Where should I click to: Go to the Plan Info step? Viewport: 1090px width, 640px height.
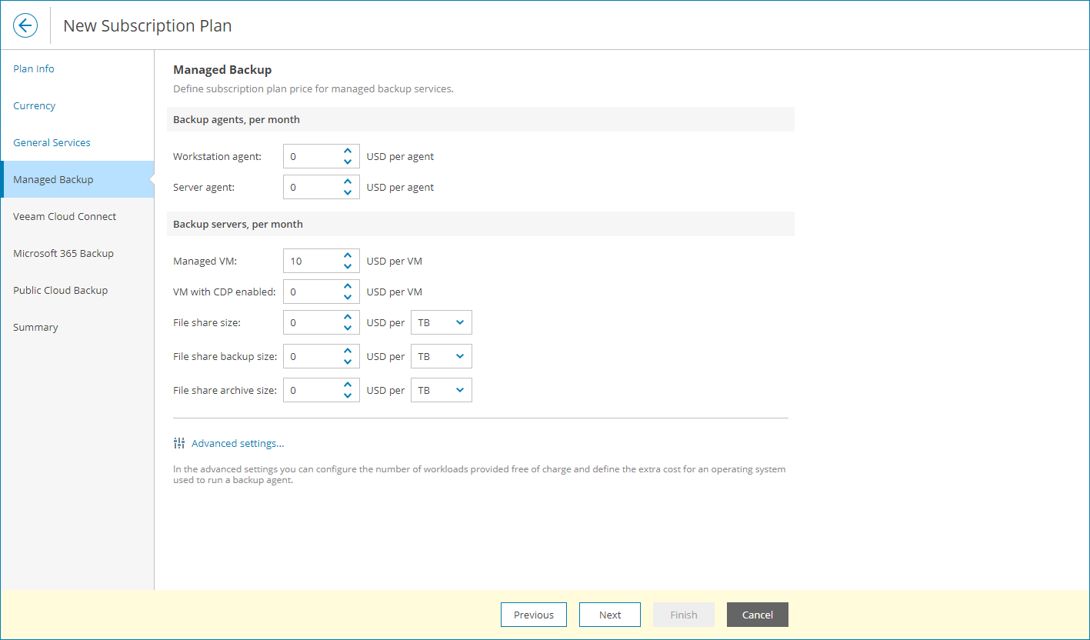(34, 69)
